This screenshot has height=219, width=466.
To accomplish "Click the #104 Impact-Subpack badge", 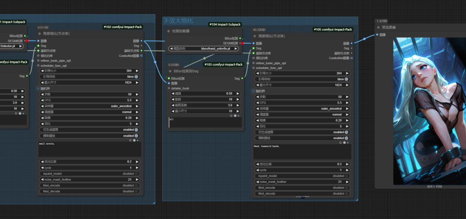I will [x=225, y=24].
